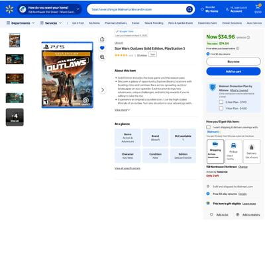Click the Services grid icon
The image size is (265, 256).
coord(42,23)
